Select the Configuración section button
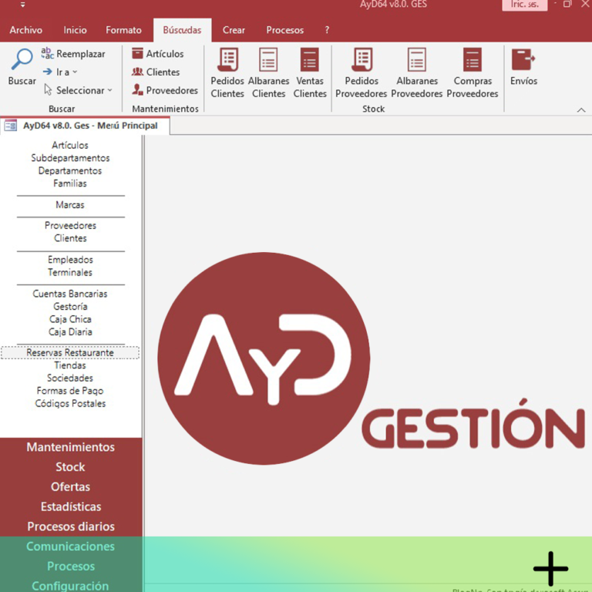Screen dimensions: 592x592 (71, 586)
